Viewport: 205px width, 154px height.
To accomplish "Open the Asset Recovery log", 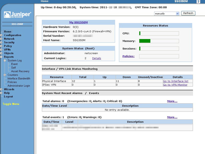I will (x=20, y=71).
